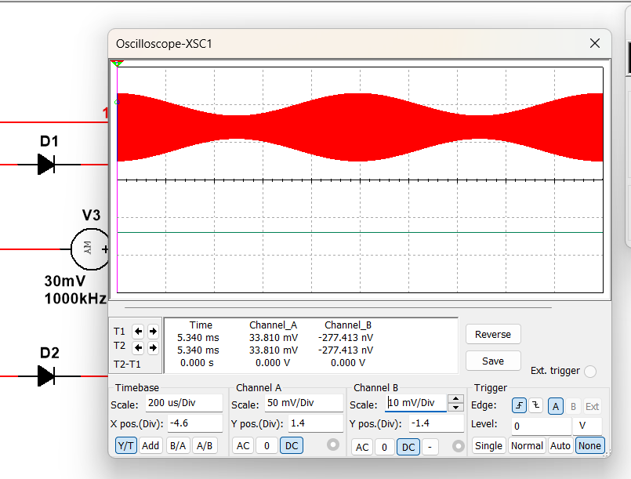Set Channel A coupling to AC

click(x=243, y=445)
